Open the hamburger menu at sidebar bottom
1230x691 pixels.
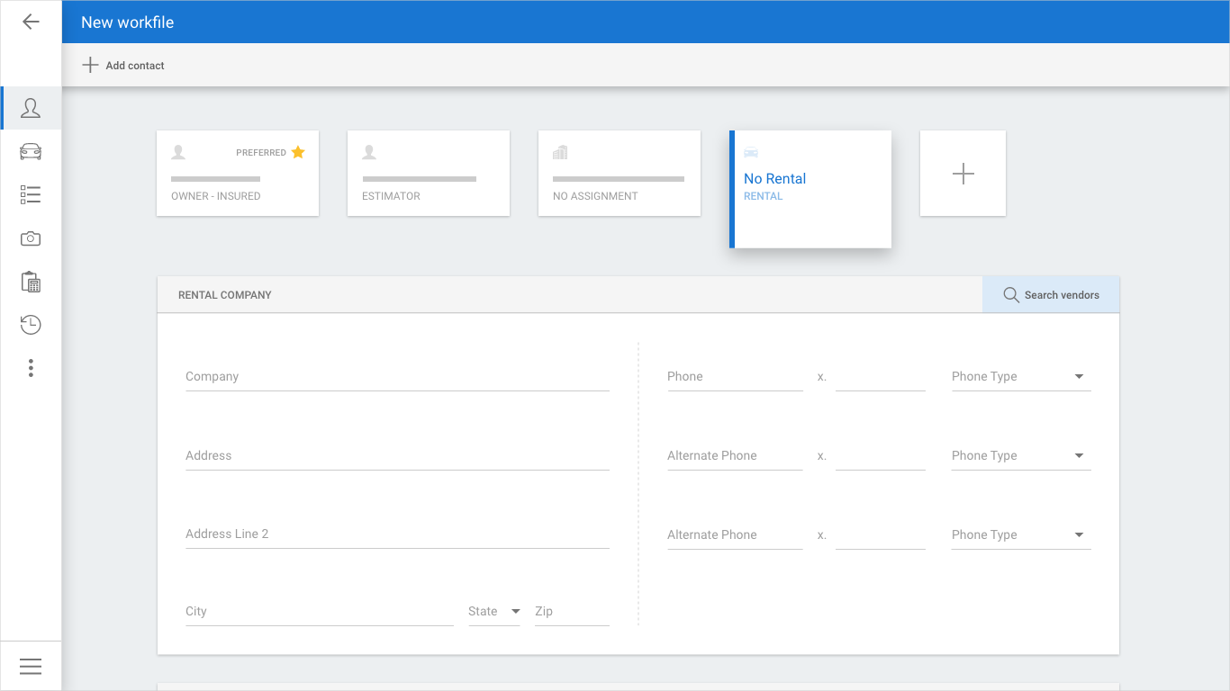(x=31, y=666)
